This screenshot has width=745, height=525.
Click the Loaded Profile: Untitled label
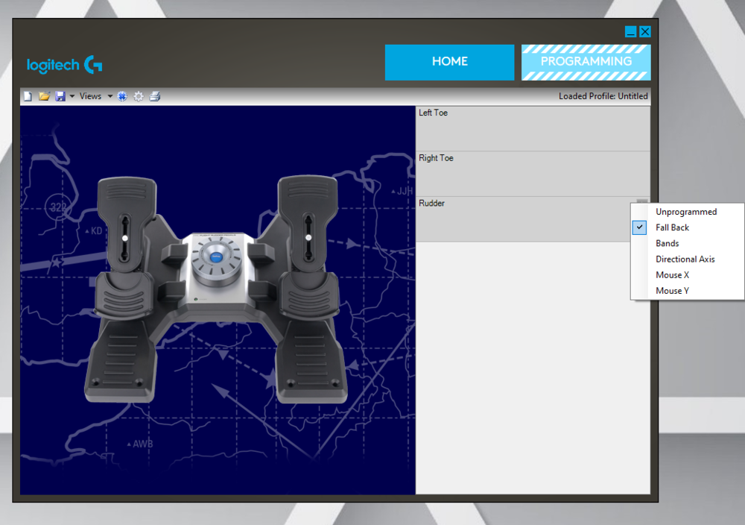pyautogui.click(x=603, y=96)
